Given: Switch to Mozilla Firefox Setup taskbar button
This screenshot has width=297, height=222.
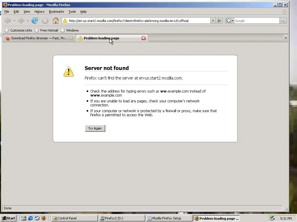Looking at the screenshot, I should point(169,218).
